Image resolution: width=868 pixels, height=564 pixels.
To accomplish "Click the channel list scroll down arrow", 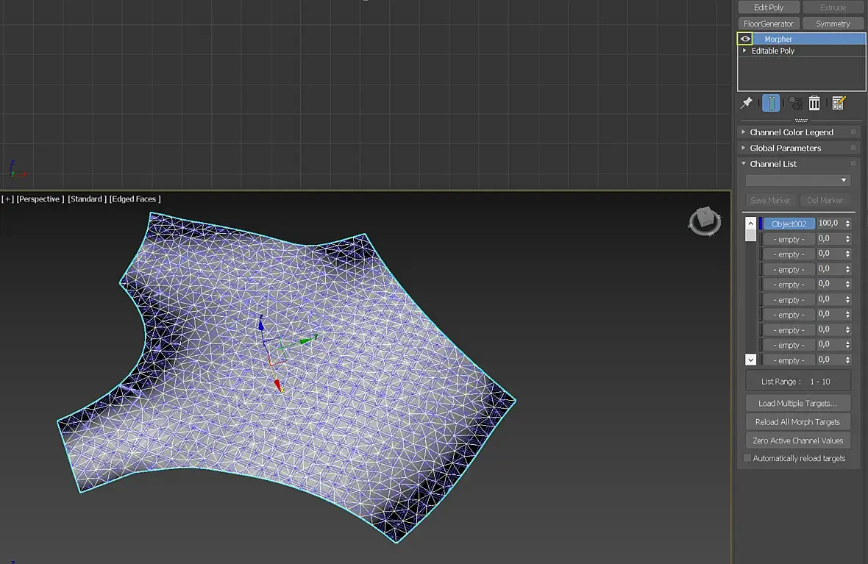I will coord(750,360).
